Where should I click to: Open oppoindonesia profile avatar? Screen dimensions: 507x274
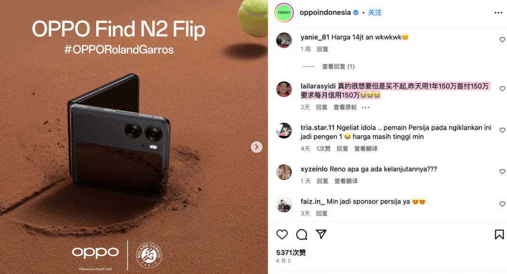(284, 13)
